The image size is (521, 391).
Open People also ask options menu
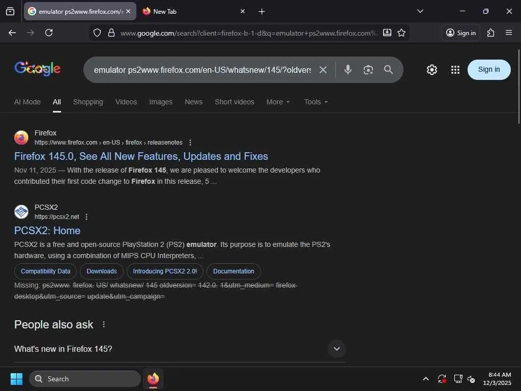[104, 324]
